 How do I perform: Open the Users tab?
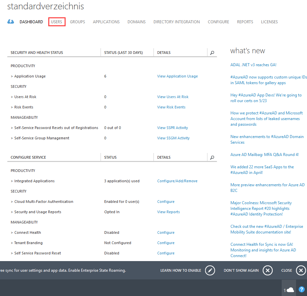coord(57,22)
